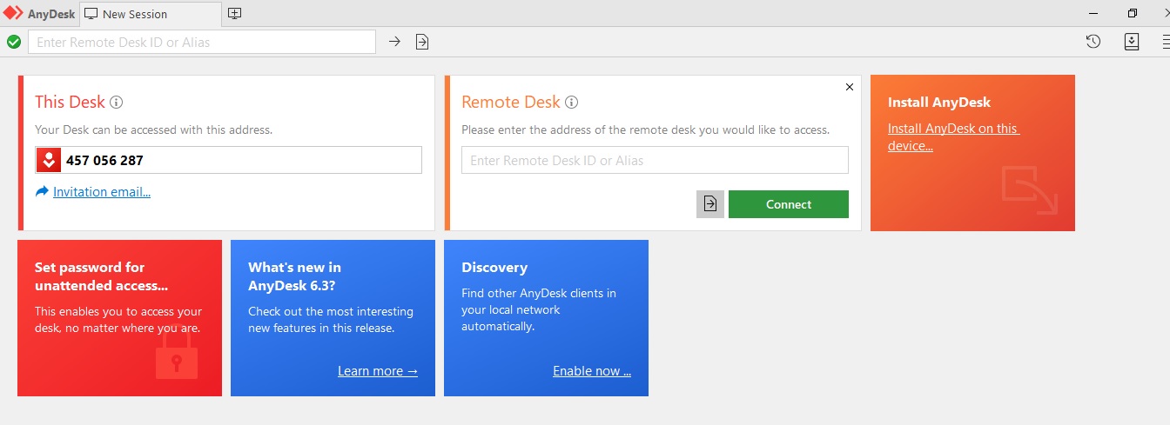
Task: Open session history clock icon
Action: (x=1093, y=42)
